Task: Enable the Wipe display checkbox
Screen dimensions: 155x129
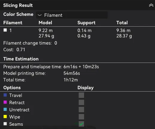Action: coord(81,117)
